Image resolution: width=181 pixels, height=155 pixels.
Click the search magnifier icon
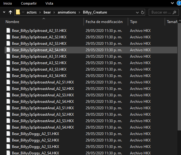tap(175, 12)
